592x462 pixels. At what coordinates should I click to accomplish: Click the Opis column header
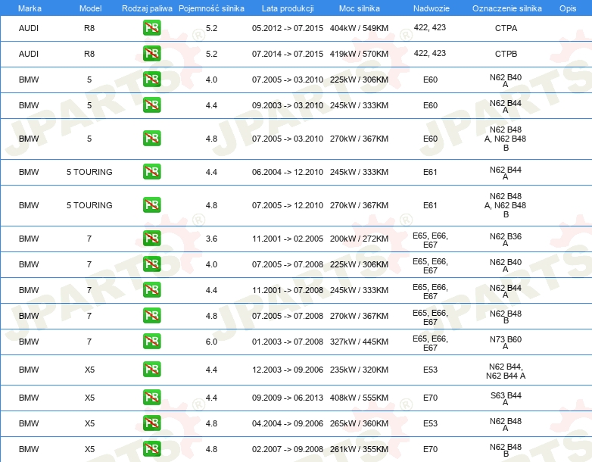(568, 8)
